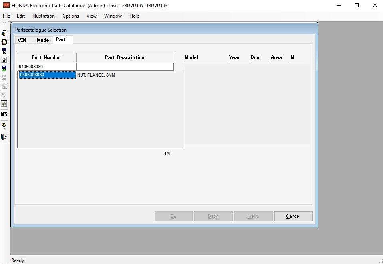Viewport: 383px width, 264px height.
Task: Click the top documents icon in left toolbar
Action: (x=4, y=33)
